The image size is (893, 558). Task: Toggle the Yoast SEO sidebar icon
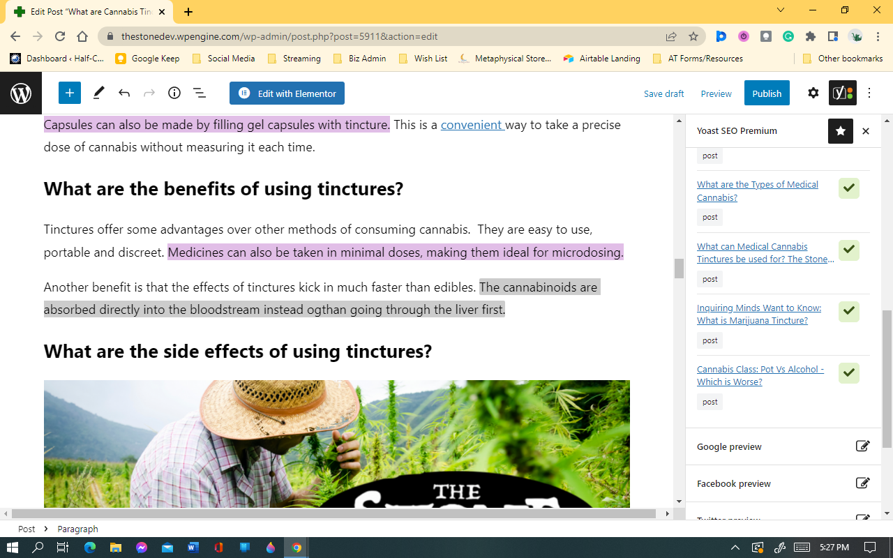(x=842, y=93)
